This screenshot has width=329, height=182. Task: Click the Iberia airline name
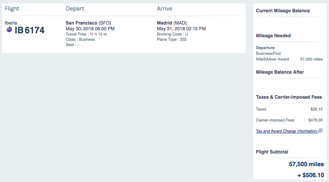pyautogui.click(x=11, y=23)
